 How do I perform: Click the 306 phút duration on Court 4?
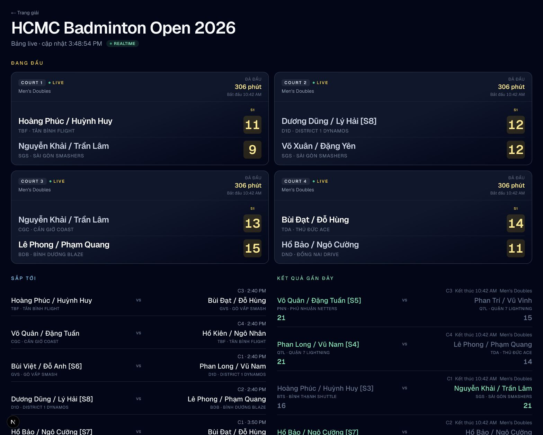511,185
